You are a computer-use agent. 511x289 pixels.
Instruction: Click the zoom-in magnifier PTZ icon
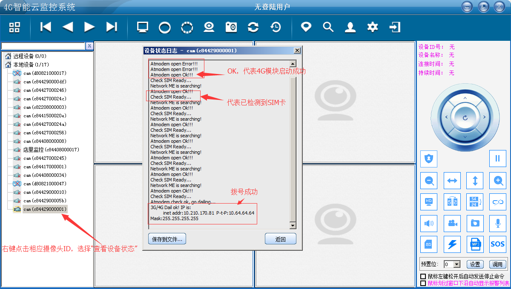tap(497, 181)
